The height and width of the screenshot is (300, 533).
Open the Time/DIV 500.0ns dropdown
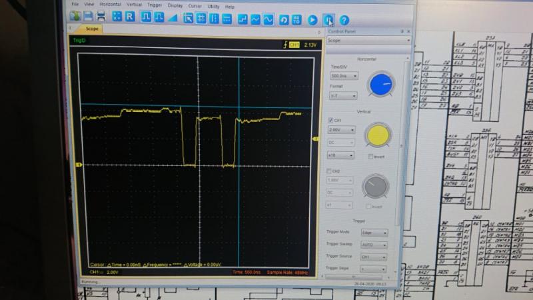344,76
